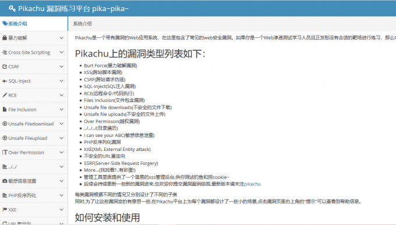Click the Unsafe Filedownload arrow-circle icon
Viewport: 396px width, 225px height.
(x=5, y=124)
